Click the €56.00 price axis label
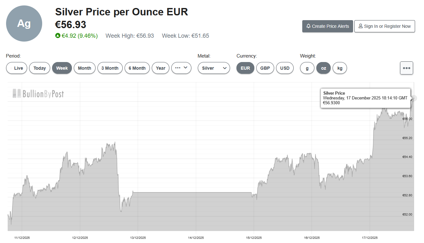Screen dimensions: 424x243 (x=407, y=119)
